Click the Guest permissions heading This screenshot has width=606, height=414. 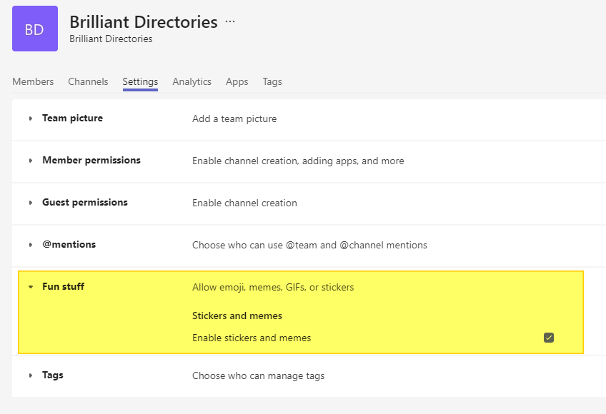pos(85,203)
